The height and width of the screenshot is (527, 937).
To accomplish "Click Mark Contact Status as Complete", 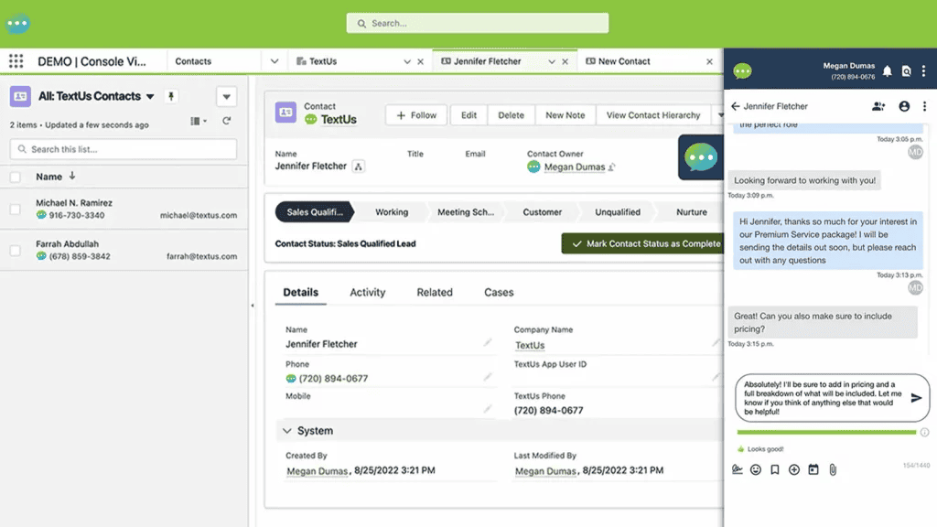I will (643, 243).
